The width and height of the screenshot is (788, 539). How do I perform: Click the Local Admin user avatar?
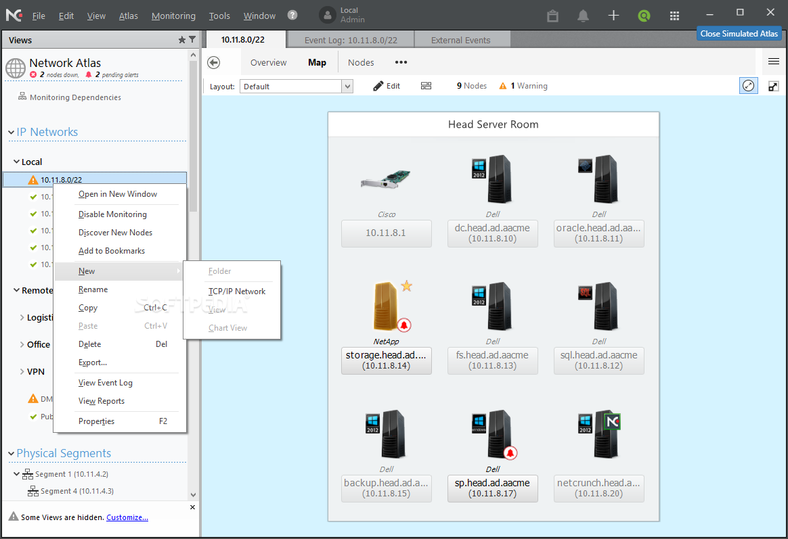(x=327, y=15)
